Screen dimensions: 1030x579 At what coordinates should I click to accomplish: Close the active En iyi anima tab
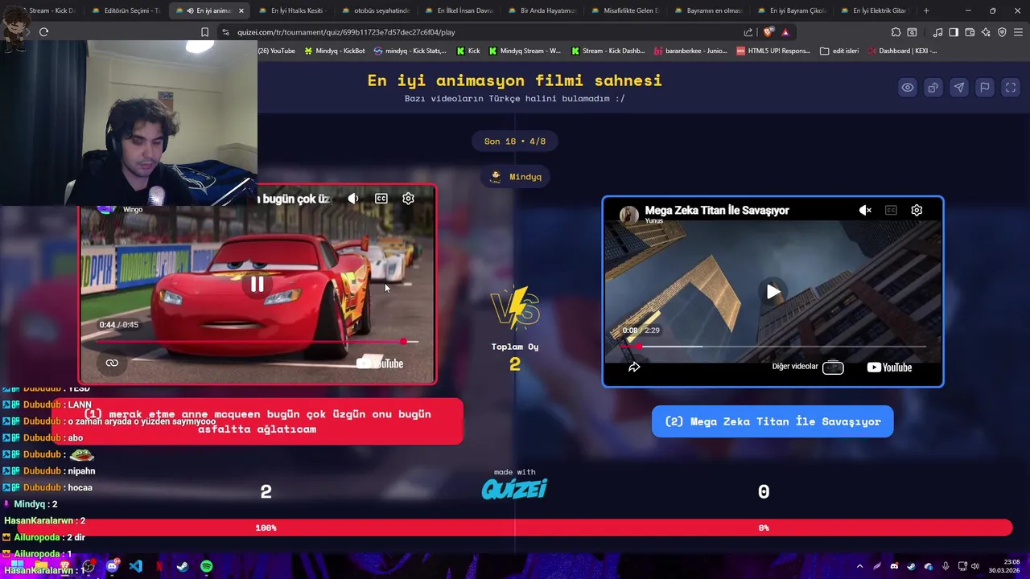(241, 10)
